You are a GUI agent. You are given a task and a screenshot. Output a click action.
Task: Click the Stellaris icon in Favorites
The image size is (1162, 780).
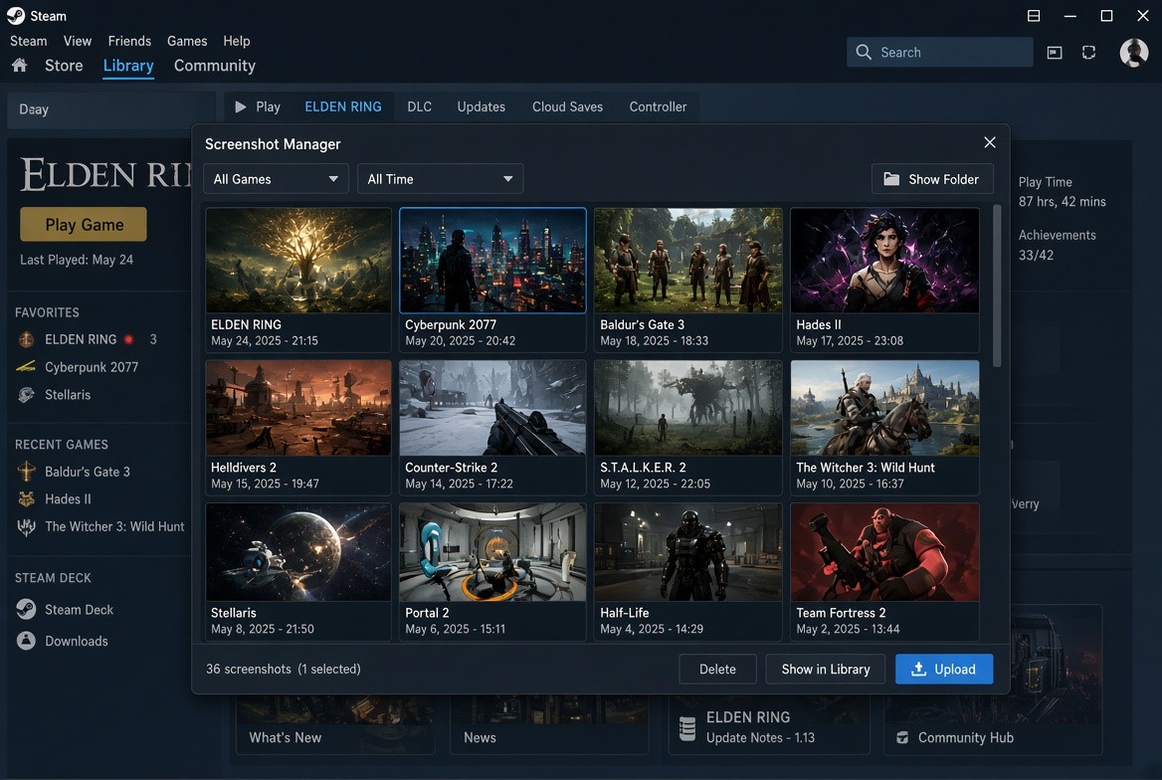coord(27,394)
